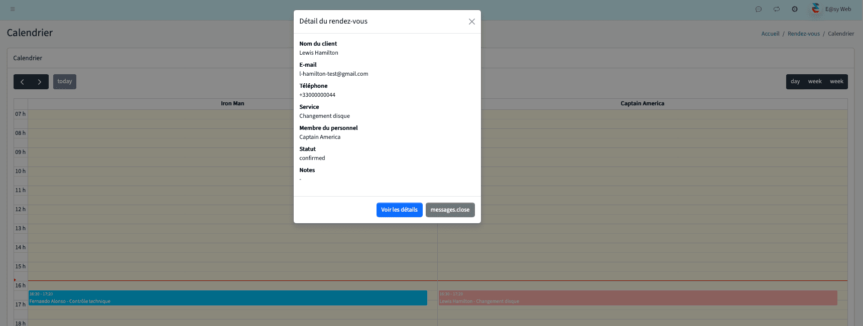
Task: Go to next calendar period arrow
Action: coord(40,82)
